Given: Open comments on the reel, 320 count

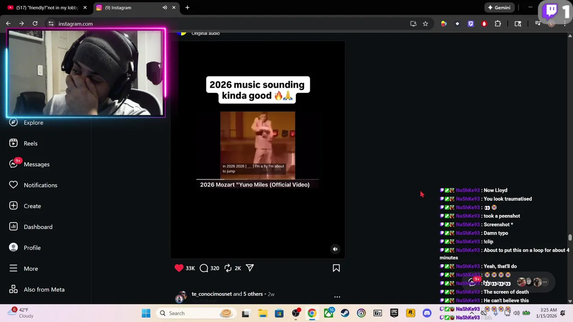Looking at the screenshot, I should [x=204, y=268].
